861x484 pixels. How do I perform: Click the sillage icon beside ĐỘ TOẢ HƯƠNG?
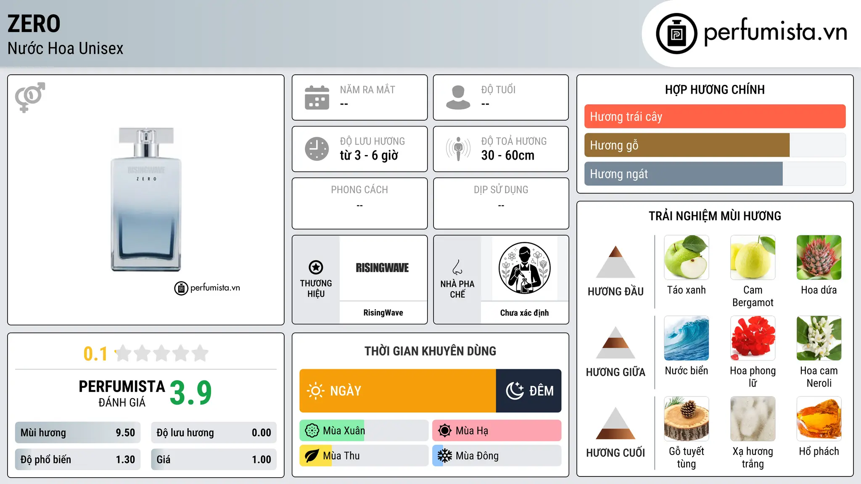point(458,149)
